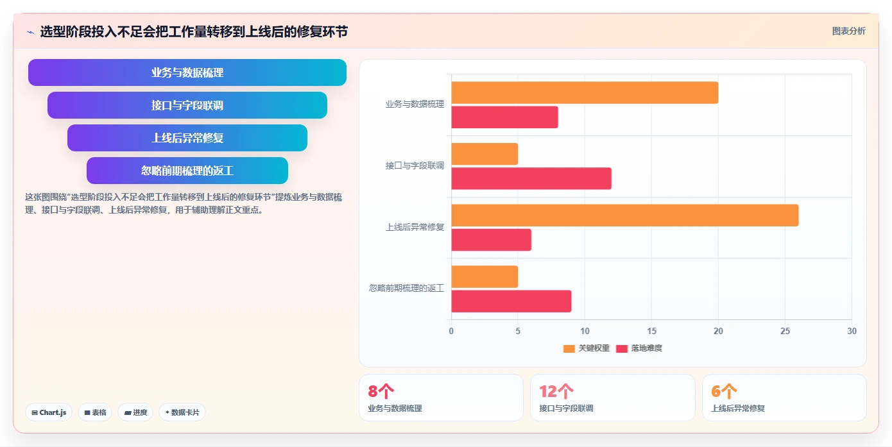This screenshot has height=447, width=892.
Task: Select the 忽略前期梳理的返工 funnel stage
Action: click(x=187, y=171)
